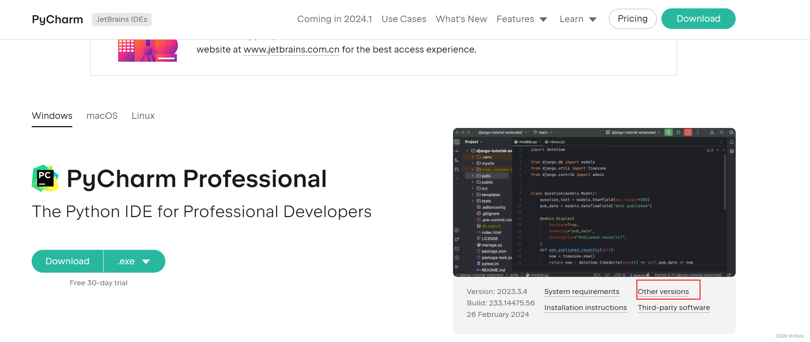
Task: Open the Settings gear in the IDE preview toolbar
Action: coord(731,133)
